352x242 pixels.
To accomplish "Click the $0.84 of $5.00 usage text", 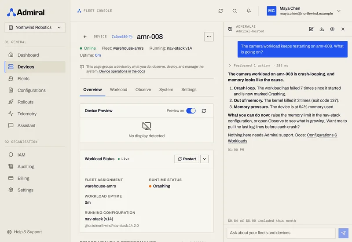I will point(262,221).
